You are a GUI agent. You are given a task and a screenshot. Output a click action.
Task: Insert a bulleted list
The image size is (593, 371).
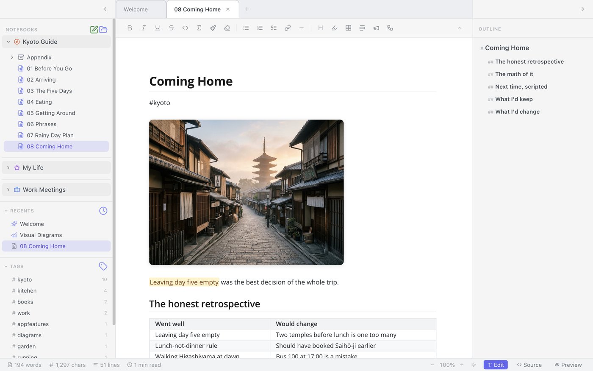click(246, 28)
